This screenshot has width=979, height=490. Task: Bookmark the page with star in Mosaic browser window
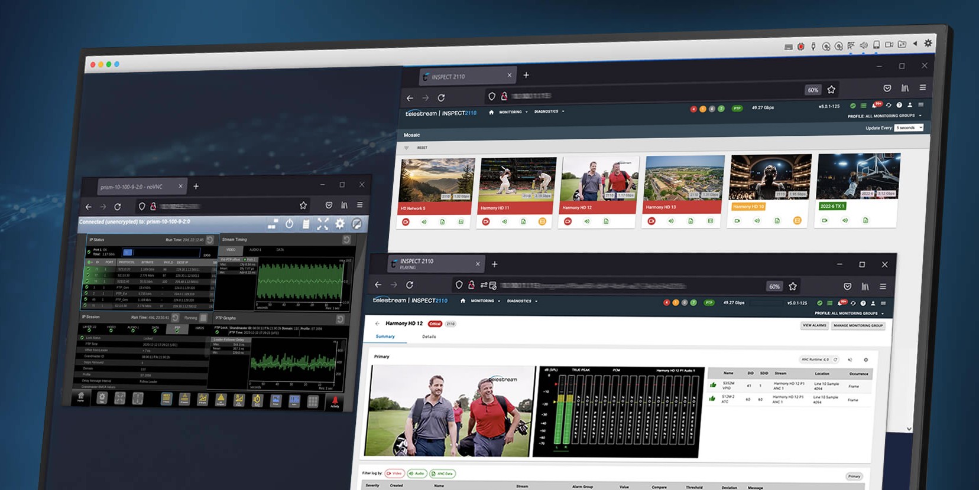click(831, 90)
